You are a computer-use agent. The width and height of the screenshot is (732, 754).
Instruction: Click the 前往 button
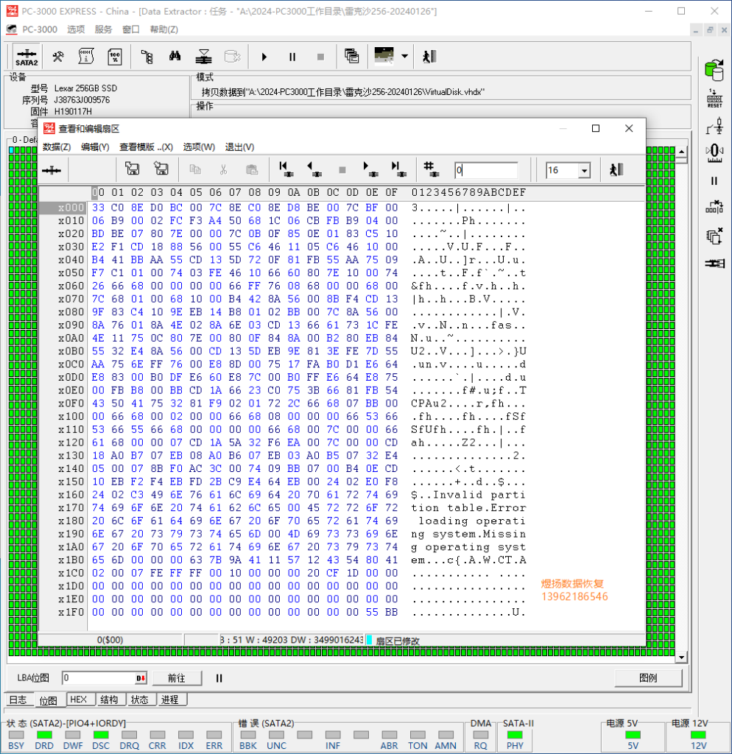[x=176, y=678]
